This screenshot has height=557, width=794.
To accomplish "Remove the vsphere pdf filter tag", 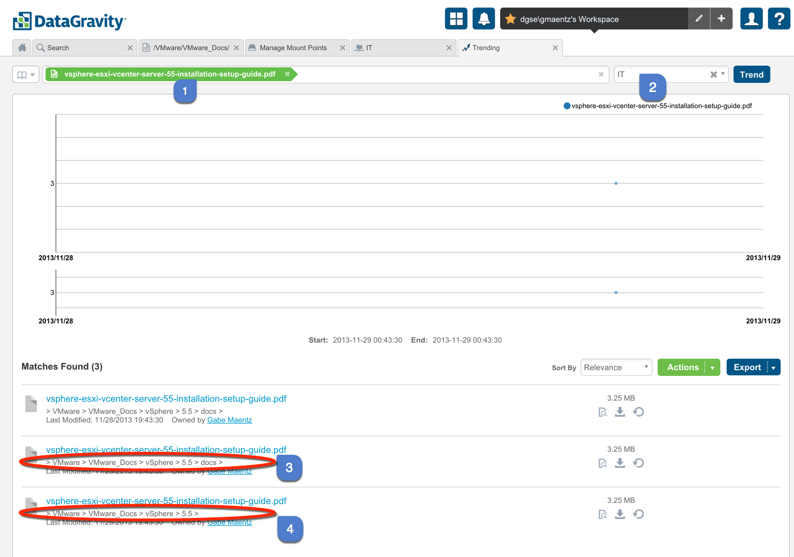I will pyautogui.click(x=287, y=74).
